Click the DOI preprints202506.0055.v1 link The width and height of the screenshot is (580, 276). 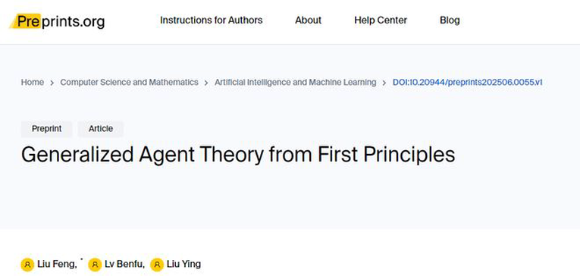point(467,82)
